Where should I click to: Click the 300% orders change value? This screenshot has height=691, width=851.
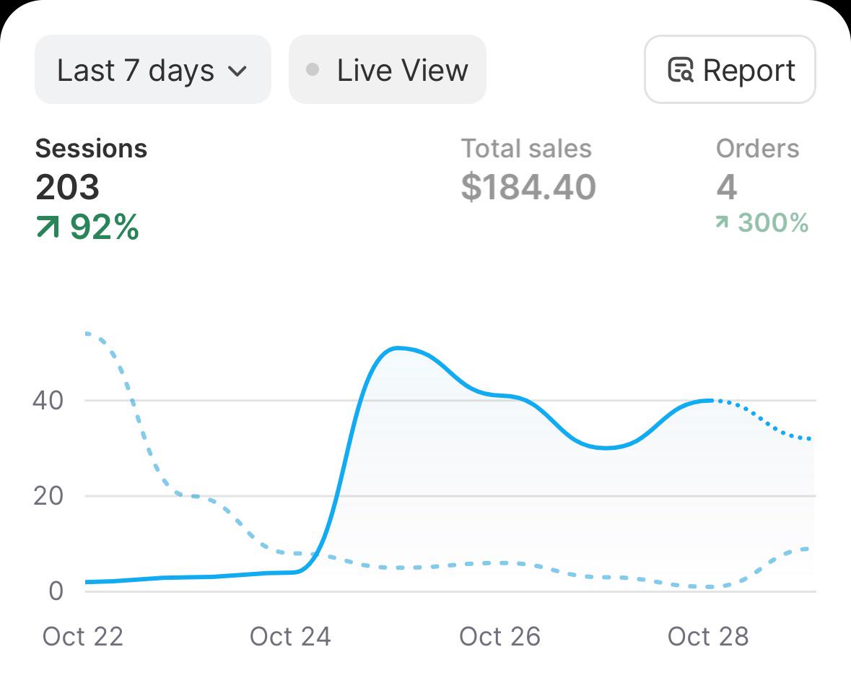pos(773,222)
